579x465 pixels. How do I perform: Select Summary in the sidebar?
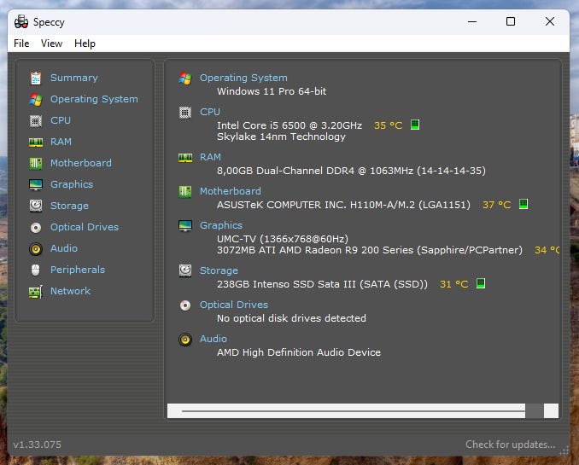pyautogui.click(x=74, y=78)
